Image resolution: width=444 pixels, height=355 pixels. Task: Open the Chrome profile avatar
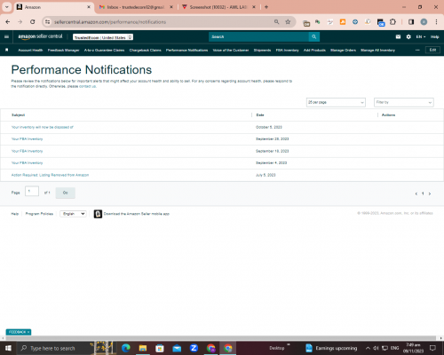[x=424, y=22]
